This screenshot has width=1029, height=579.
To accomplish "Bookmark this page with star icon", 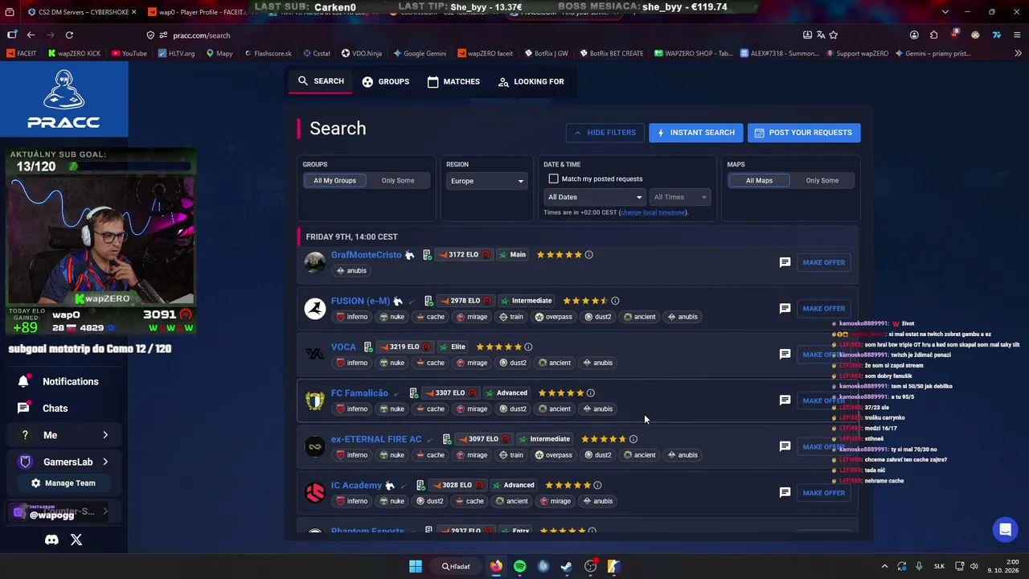I will (833, 35).
